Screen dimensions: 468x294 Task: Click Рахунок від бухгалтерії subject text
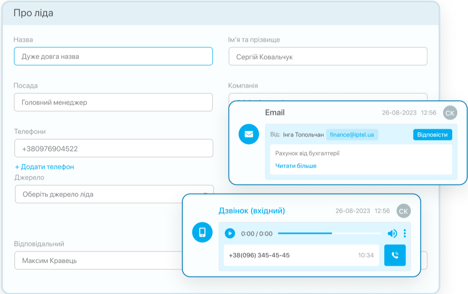(307, 153)
